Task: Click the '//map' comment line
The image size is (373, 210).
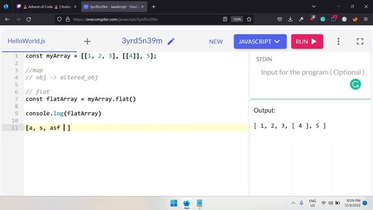Action: [x=34, y=70]
